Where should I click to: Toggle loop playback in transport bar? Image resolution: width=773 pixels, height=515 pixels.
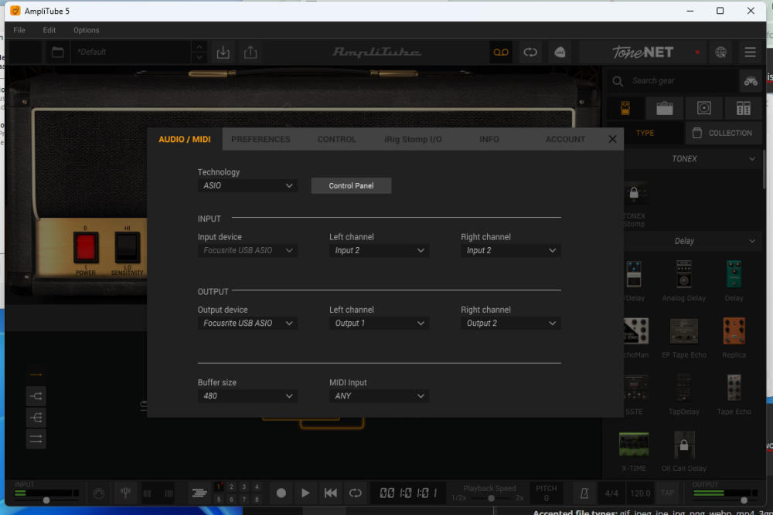pos(356,493)
